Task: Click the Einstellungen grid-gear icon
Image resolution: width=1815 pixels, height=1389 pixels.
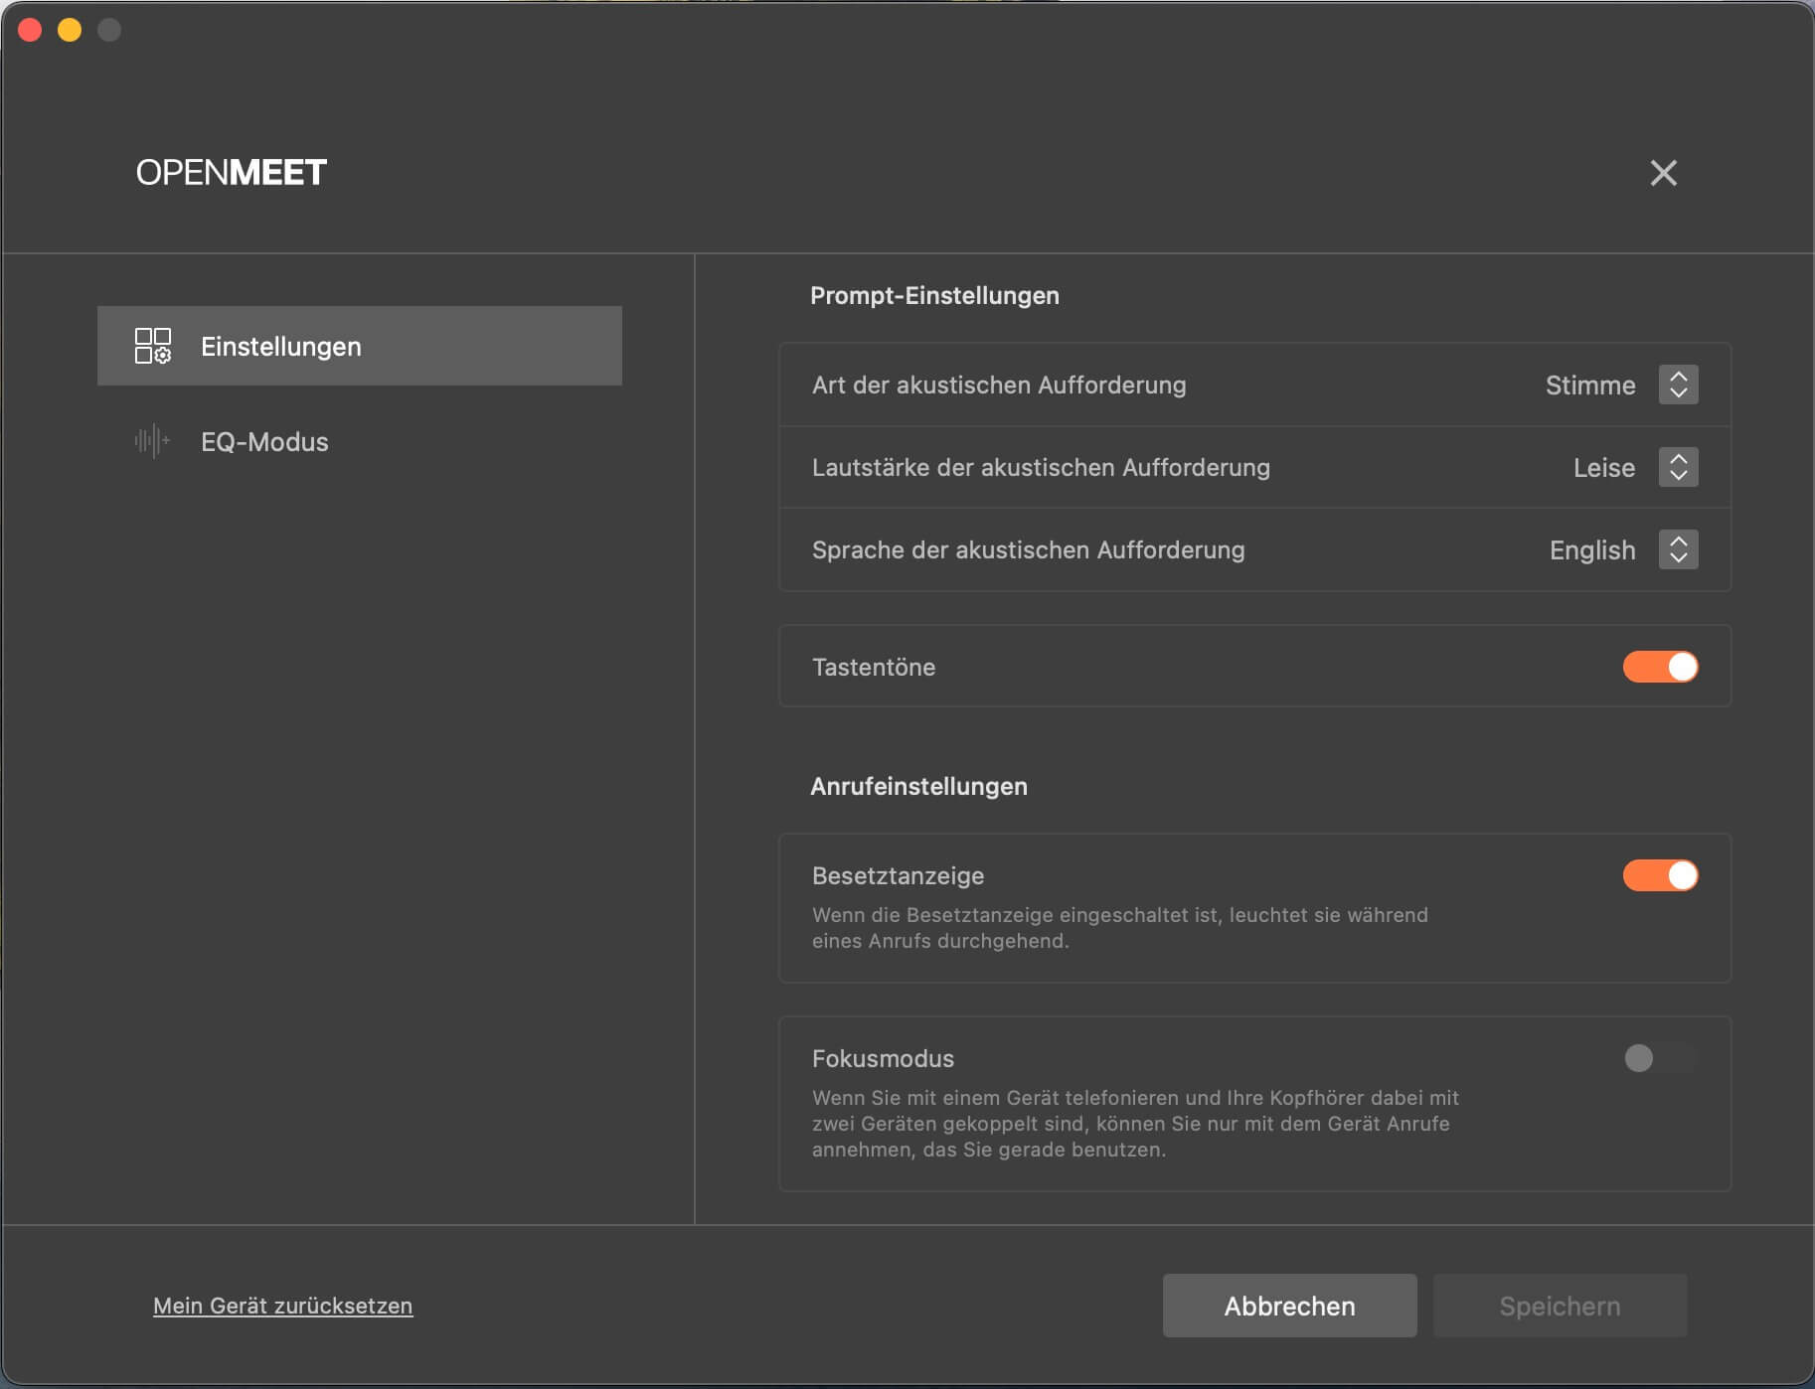Action: tap(153, 346)
